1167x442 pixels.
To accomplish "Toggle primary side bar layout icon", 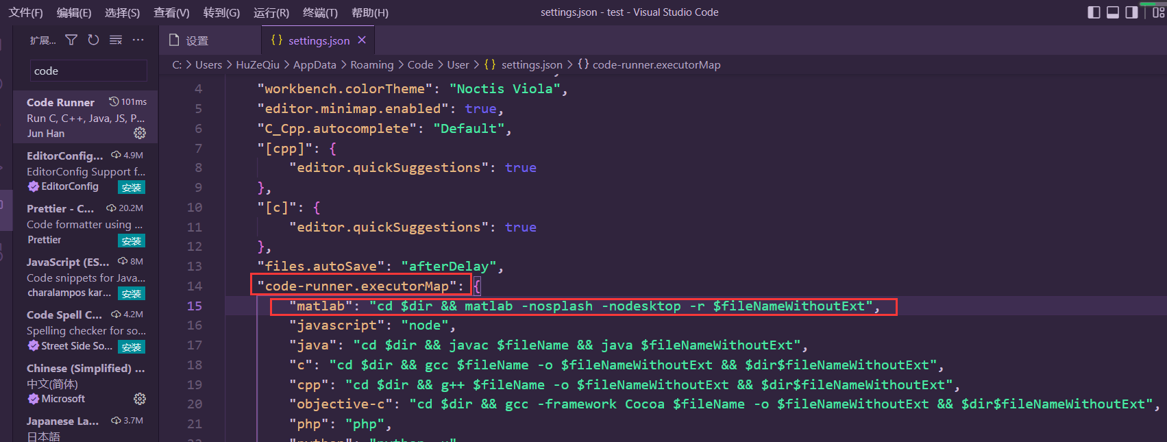I will [1094, 12].
